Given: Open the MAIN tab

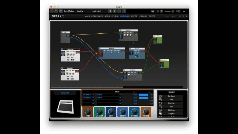Looking at the screenshot, I should (87, 16).
